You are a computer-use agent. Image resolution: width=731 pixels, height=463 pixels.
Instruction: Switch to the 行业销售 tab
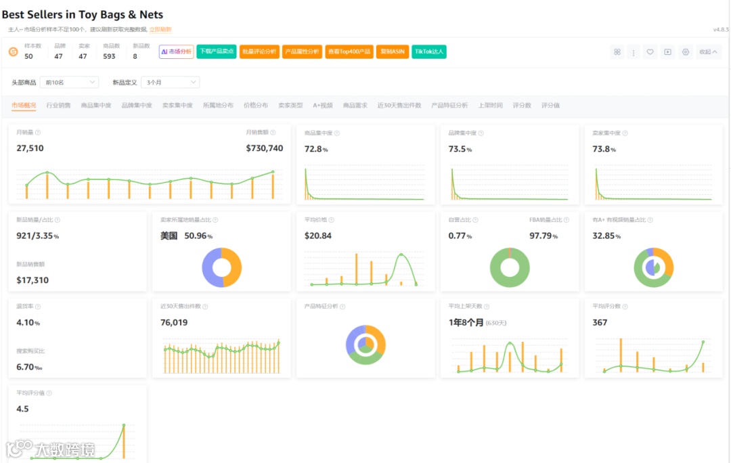coord(58,106)
